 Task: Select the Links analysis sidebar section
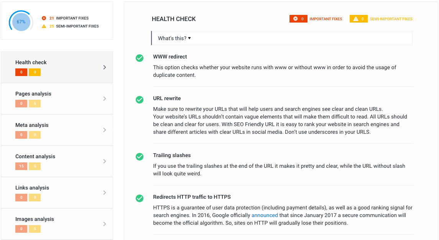(57, 193)
